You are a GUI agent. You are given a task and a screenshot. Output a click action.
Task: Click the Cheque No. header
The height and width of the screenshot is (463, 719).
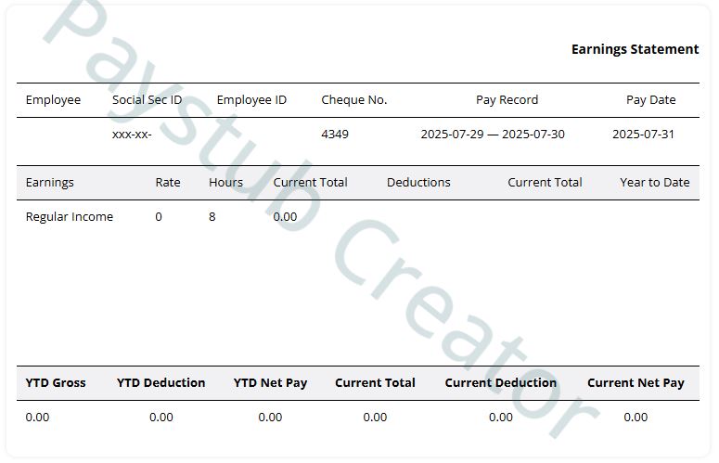353,100
